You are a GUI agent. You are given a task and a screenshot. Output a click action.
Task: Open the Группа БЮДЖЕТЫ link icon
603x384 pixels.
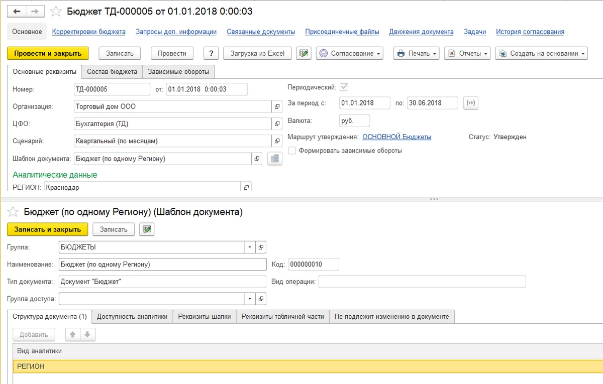pyautogui.click(x=261, y=247)
